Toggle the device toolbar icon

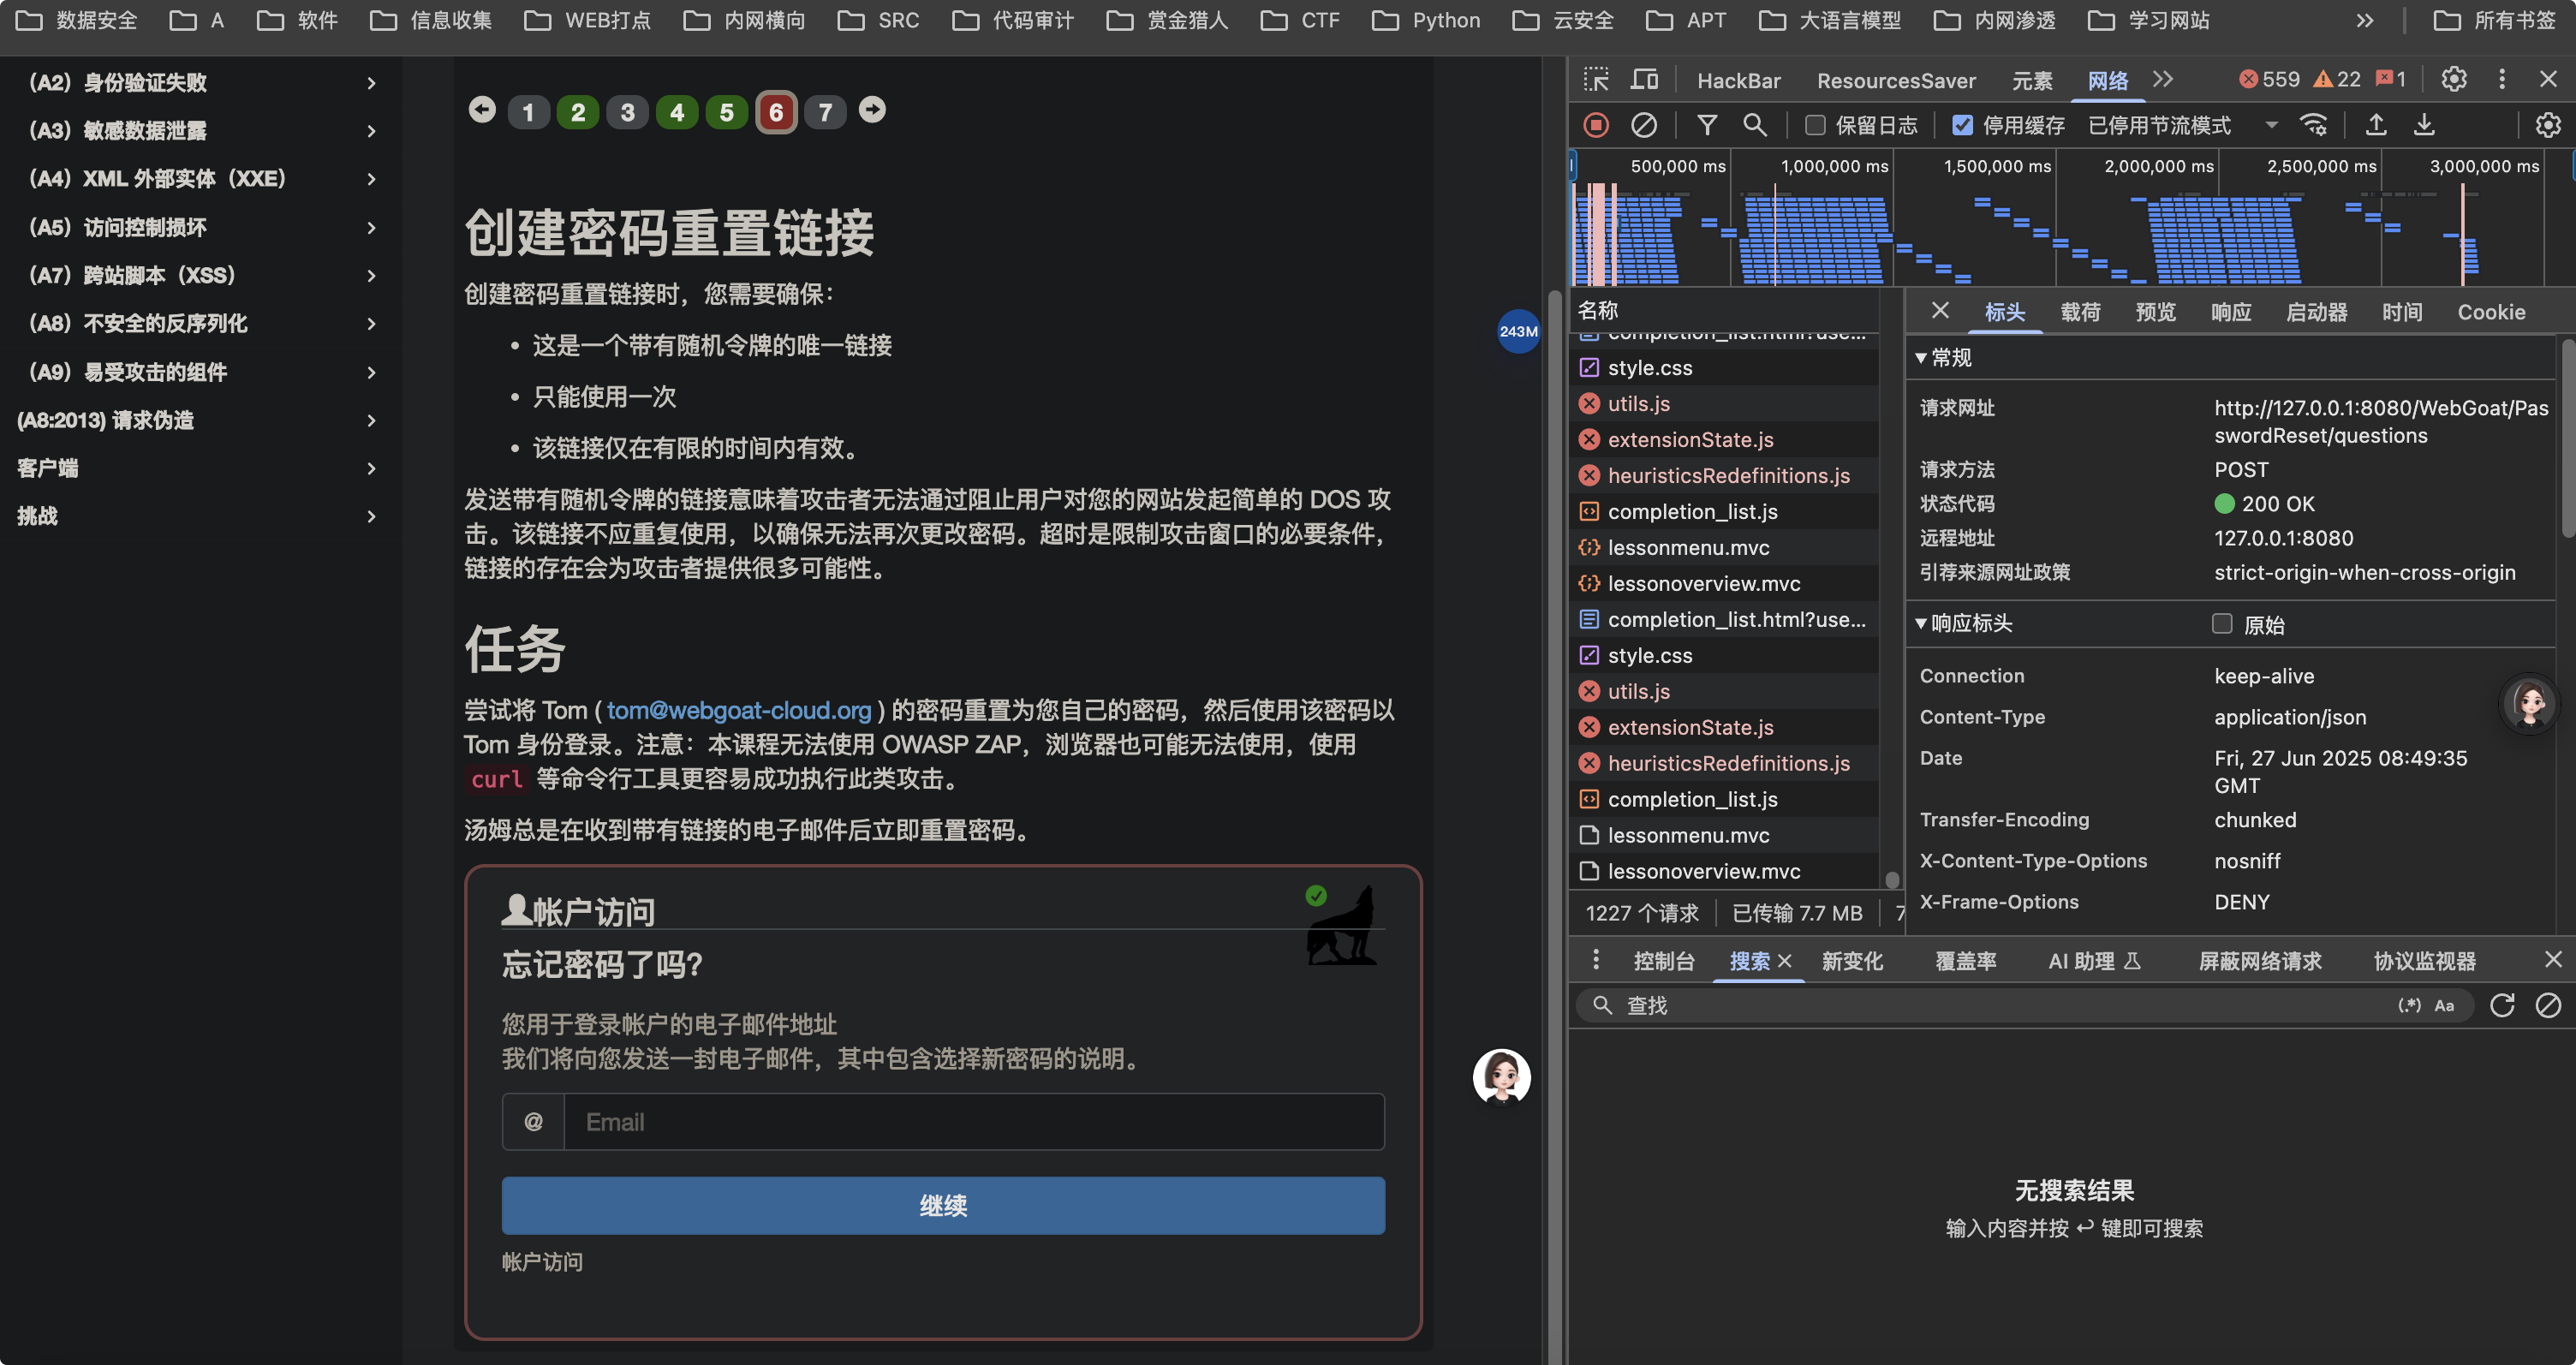[x=1645, y=80]
